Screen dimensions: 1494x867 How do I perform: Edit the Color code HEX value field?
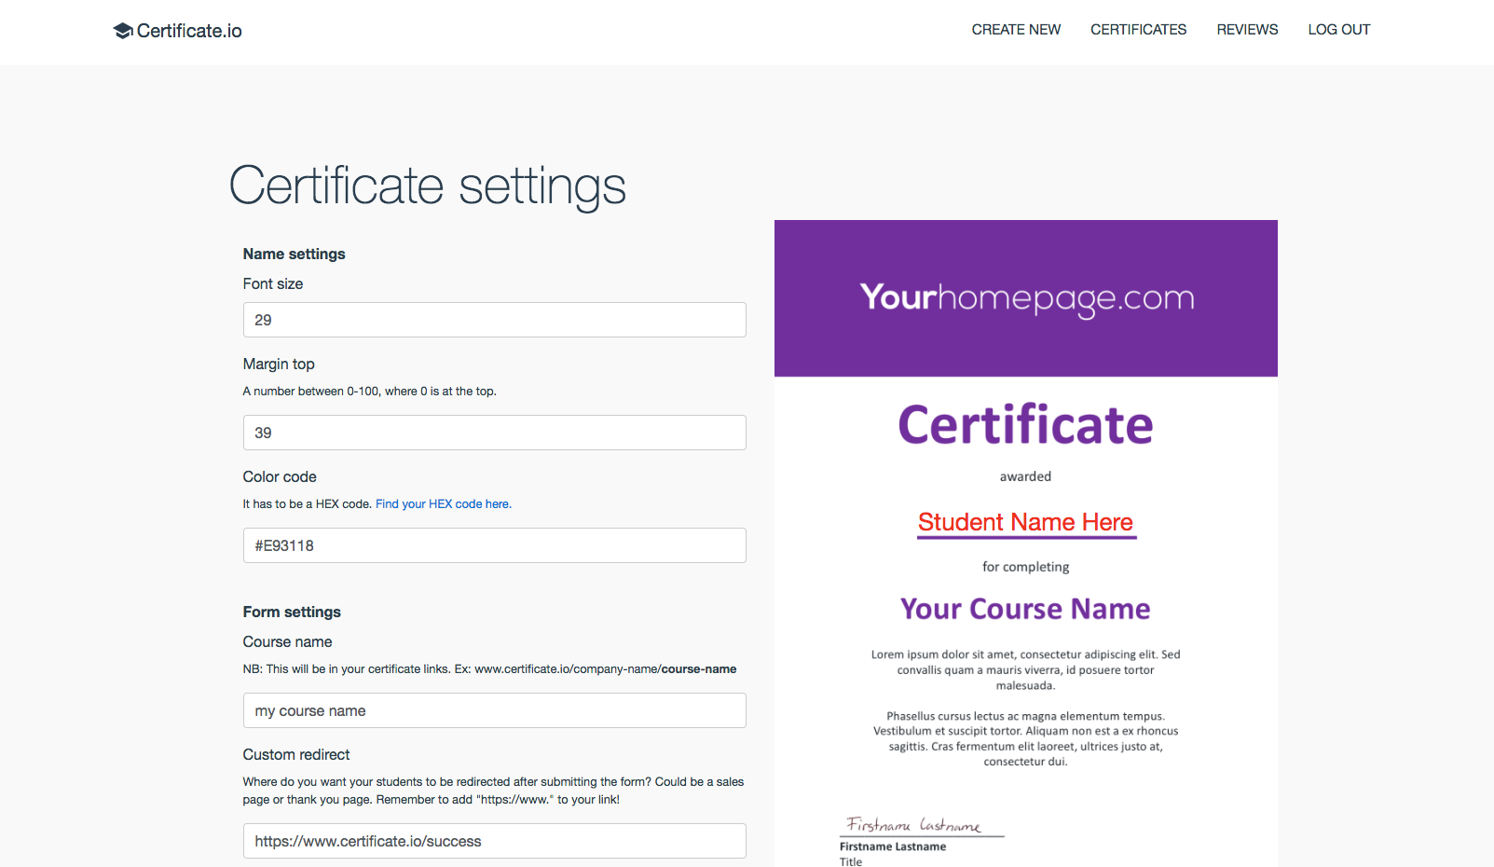click(x=494, y=545)
